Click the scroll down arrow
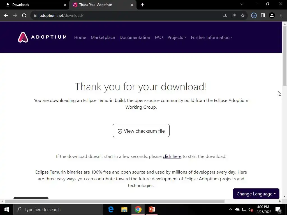 point(284,197)
